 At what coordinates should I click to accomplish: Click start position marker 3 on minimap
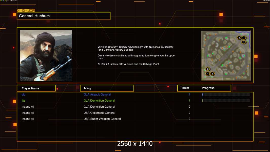click(208, 69)
